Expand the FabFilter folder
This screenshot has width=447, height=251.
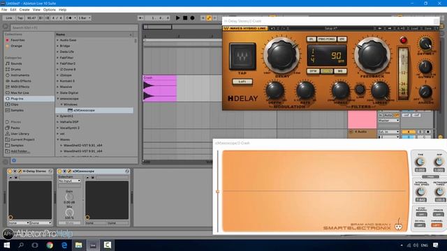57,58
